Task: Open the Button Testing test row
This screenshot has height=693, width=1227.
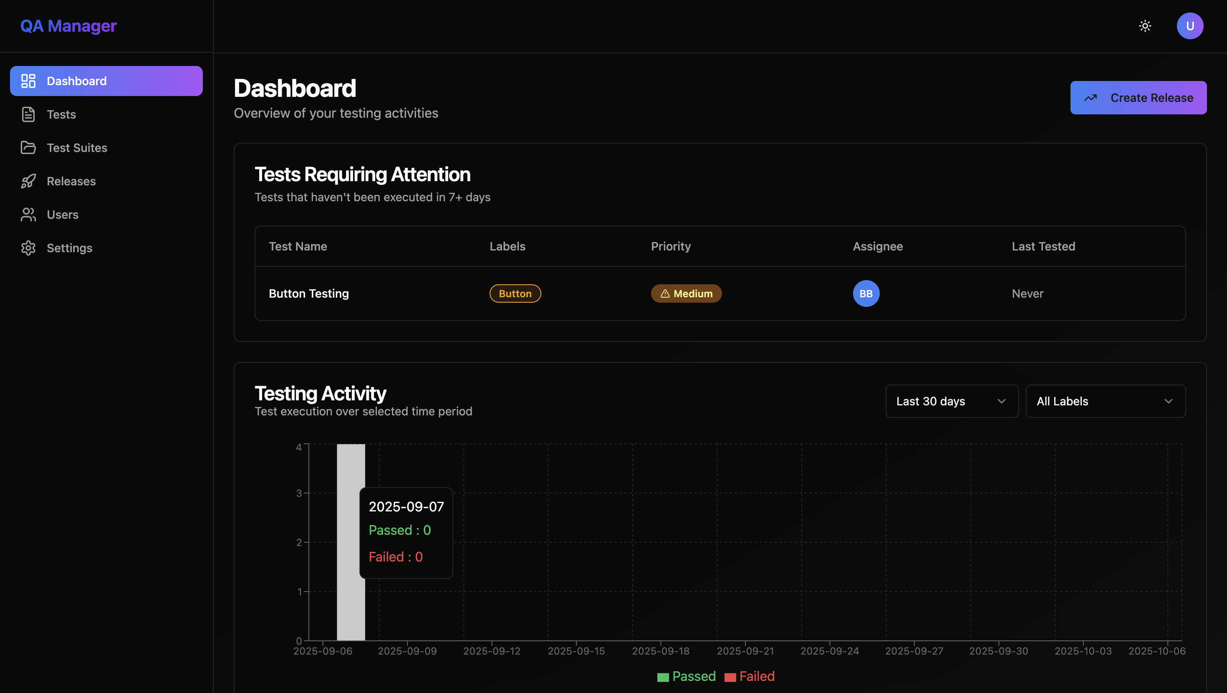Action: 309,293
